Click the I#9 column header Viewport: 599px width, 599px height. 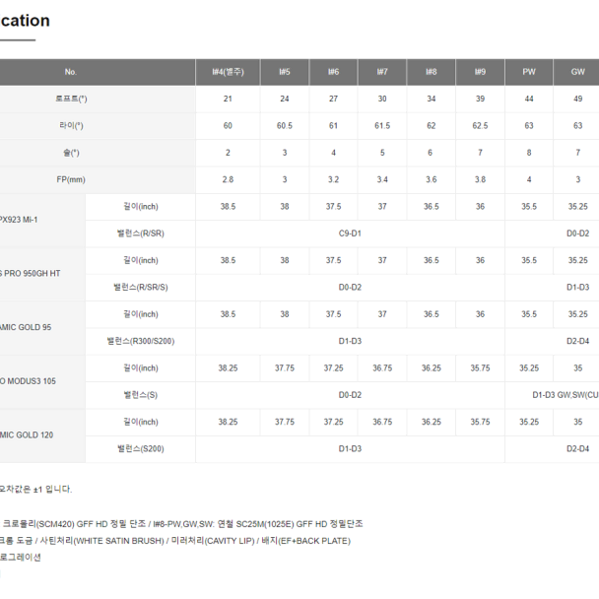click(x=480, y=72)
